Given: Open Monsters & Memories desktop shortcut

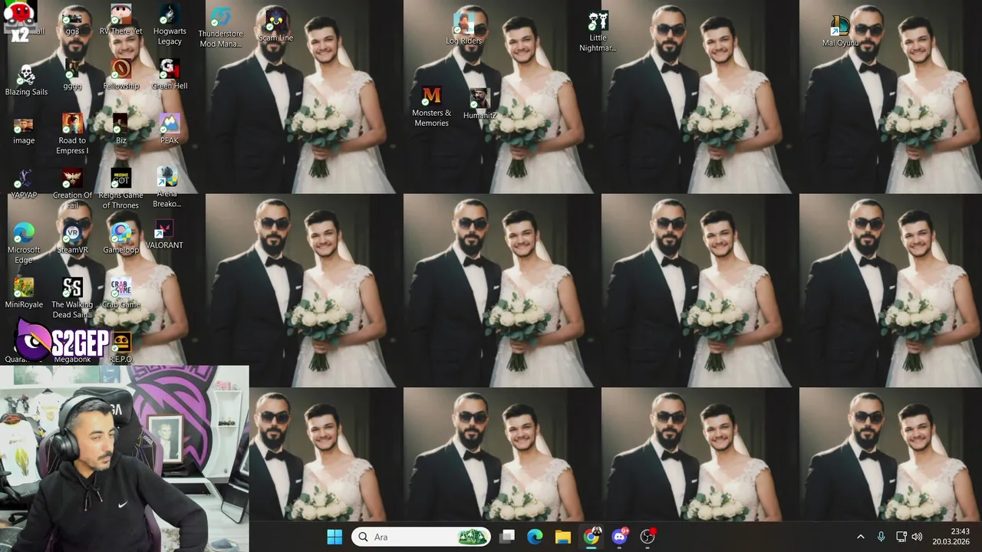Looking at the screenshot, I should (431, 107).
